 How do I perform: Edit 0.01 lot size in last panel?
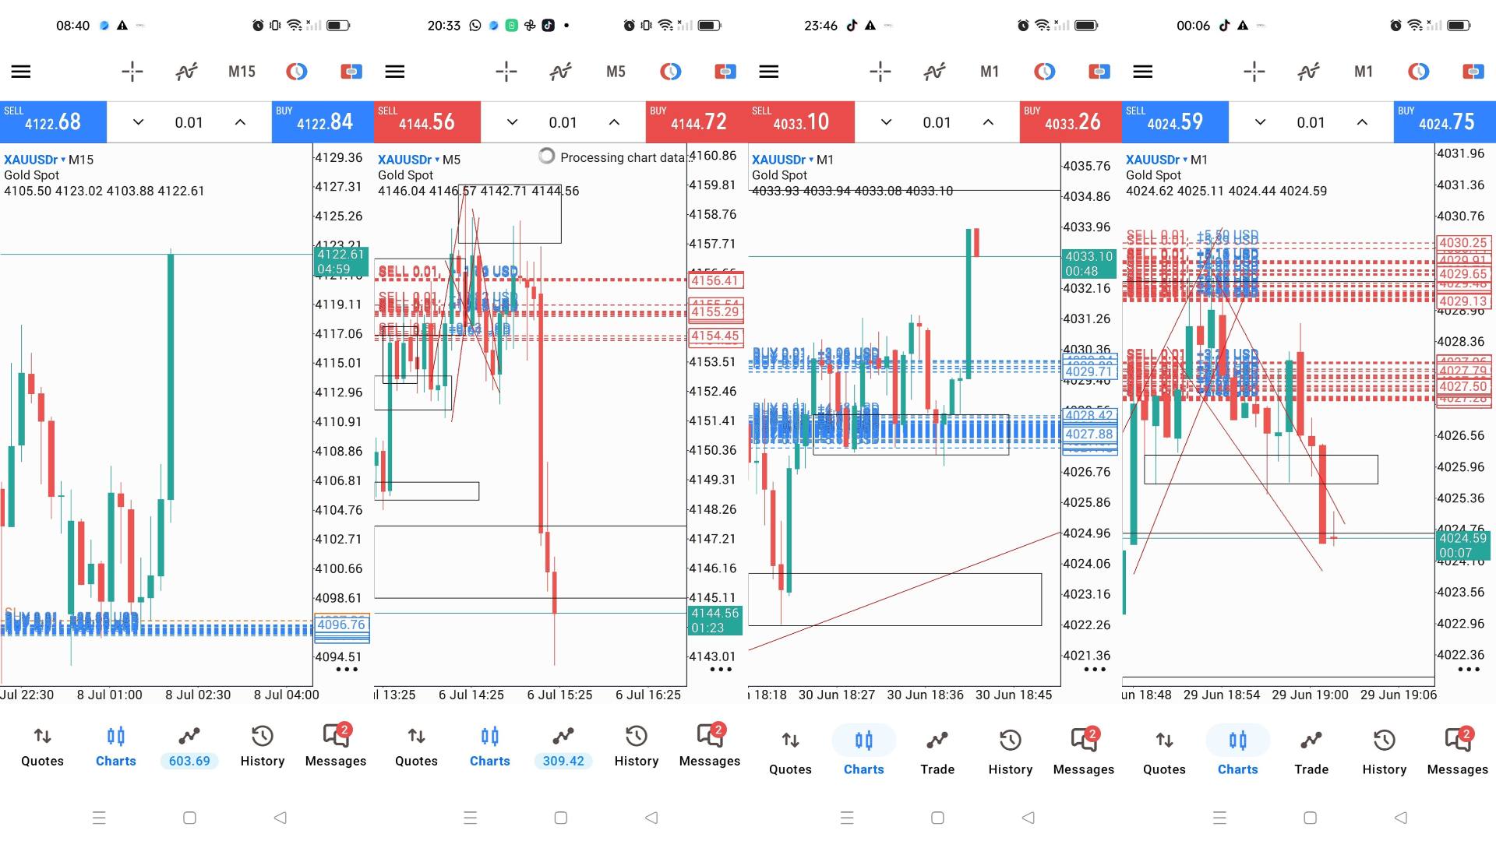pyautogui.click(x=1311, y=122)
